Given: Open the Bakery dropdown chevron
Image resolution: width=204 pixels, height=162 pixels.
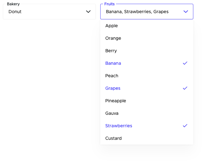Looking at the screenshot, I should pyautogui.click(x=88, y=12).
